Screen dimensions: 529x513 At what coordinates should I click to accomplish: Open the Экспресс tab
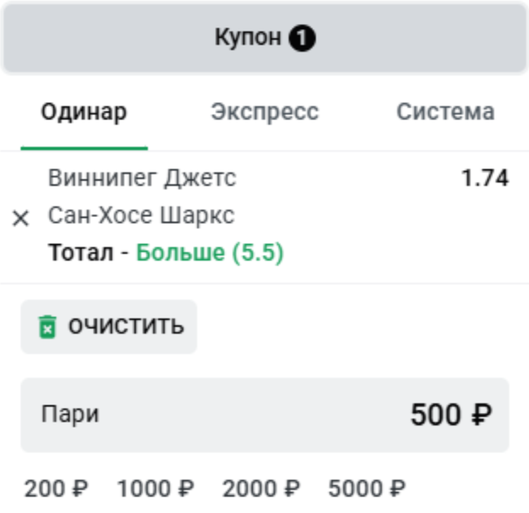point(265,112)
